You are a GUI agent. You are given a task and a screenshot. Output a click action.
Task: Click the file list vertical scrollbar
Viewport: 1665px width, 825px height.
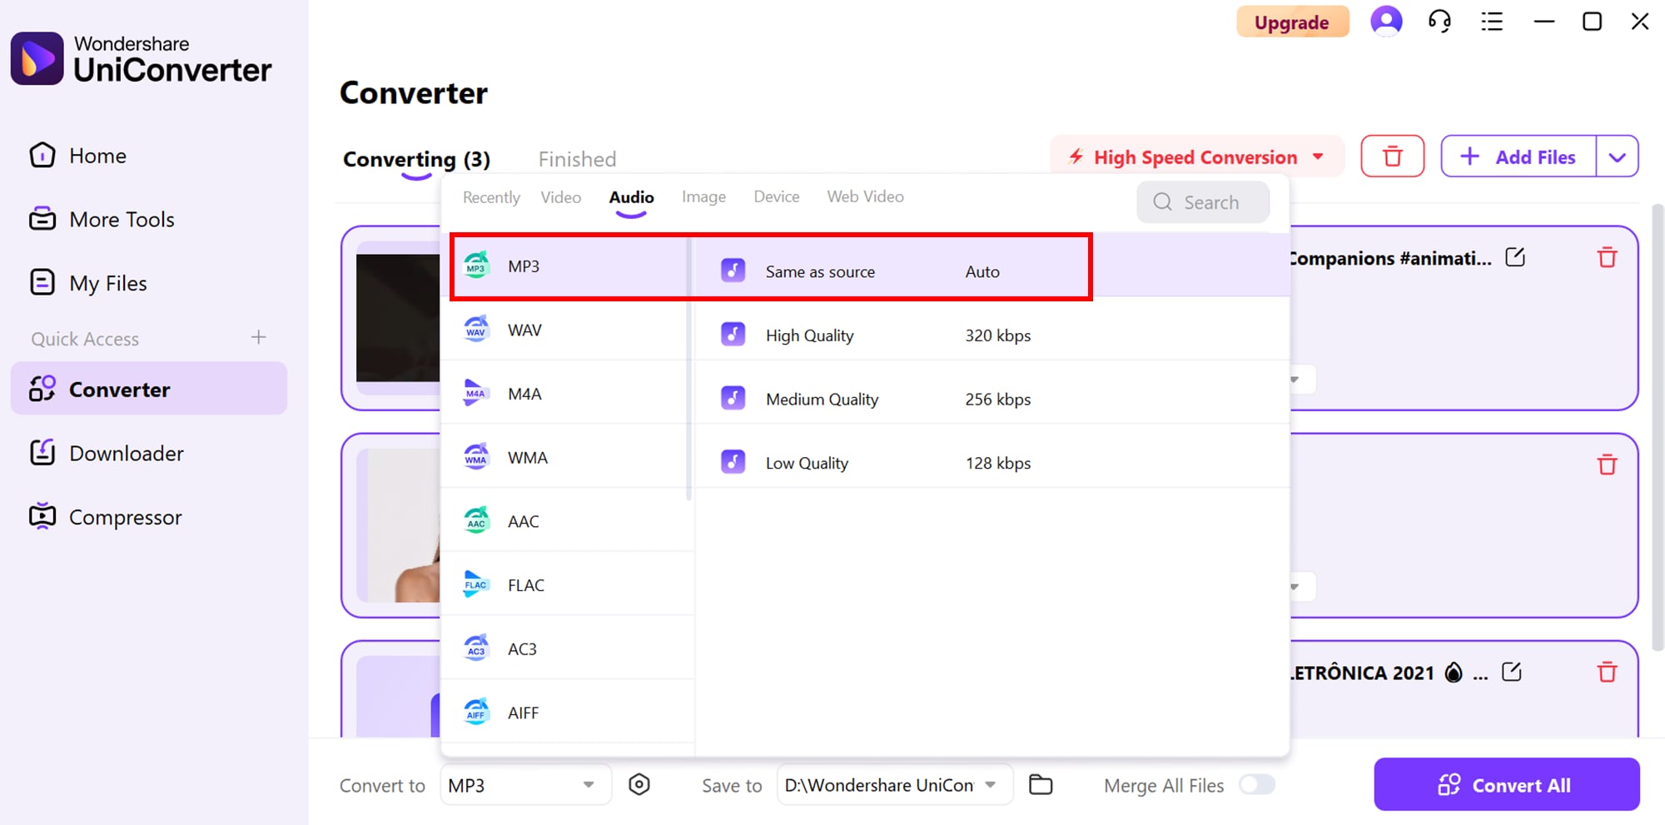[1657, 426]
